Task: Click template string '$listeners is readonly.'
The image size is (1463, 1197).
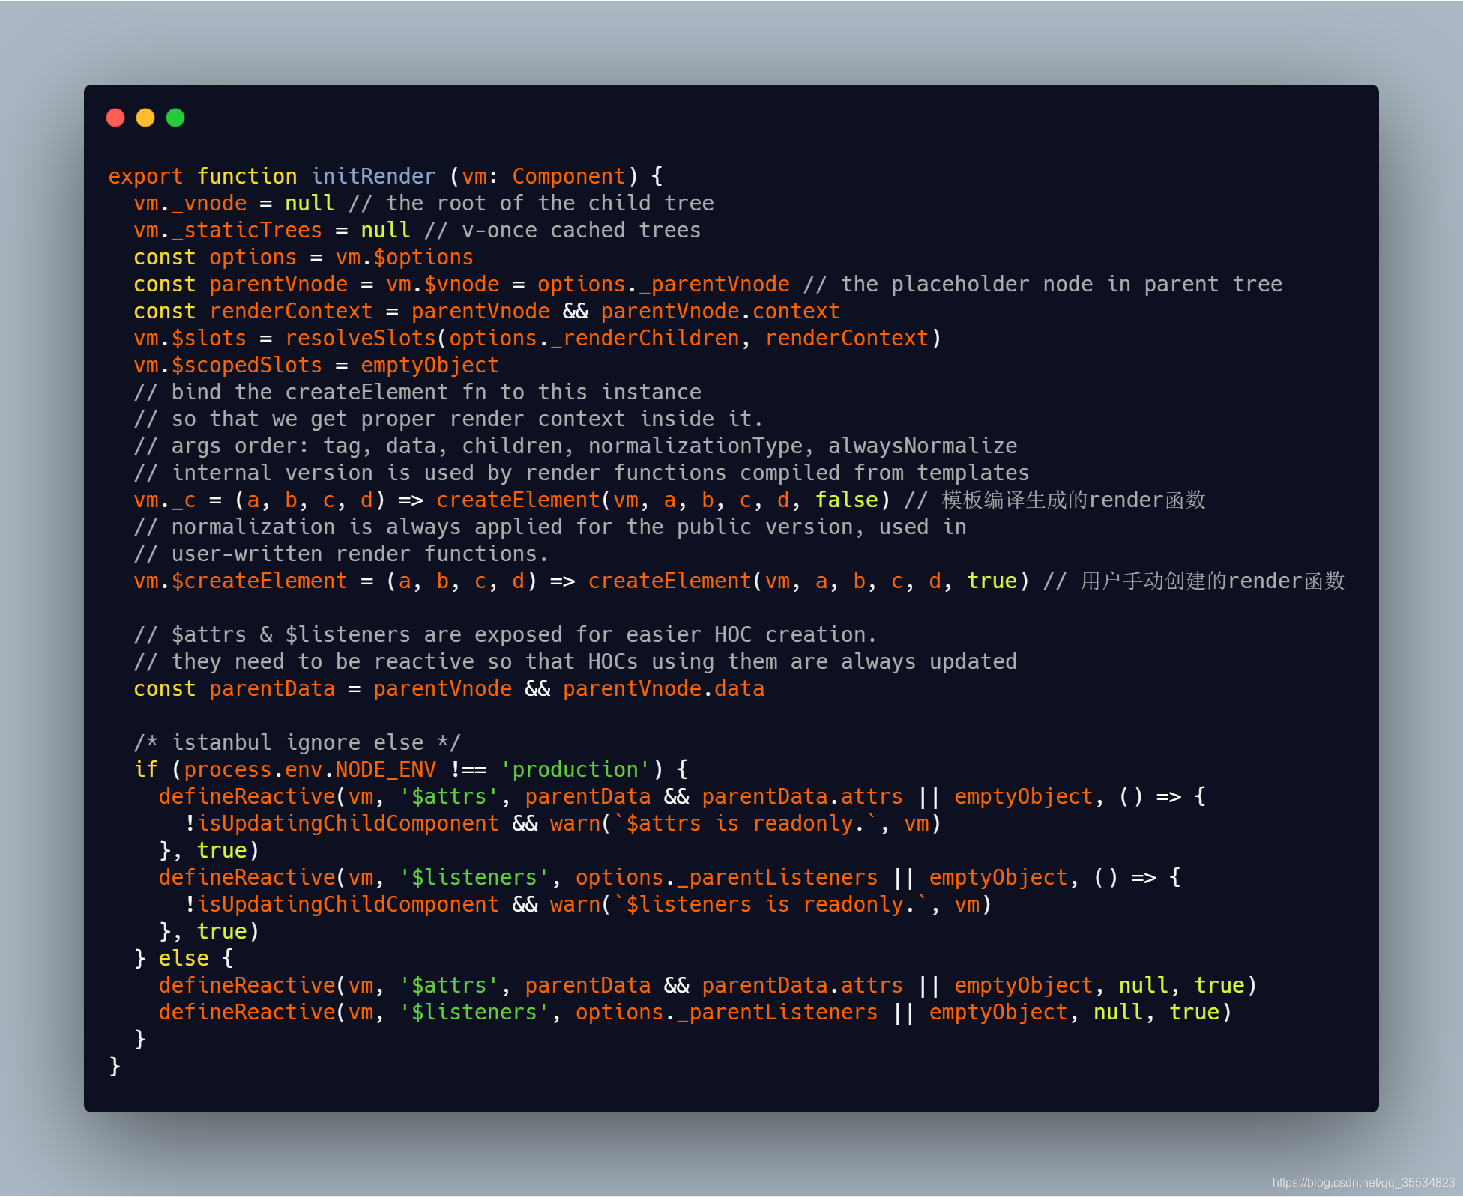Action: 770,904
